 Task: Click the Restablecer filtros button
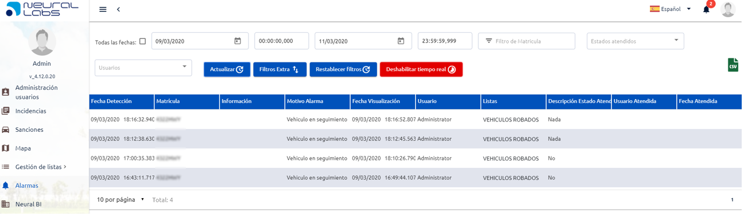[343, 69]
